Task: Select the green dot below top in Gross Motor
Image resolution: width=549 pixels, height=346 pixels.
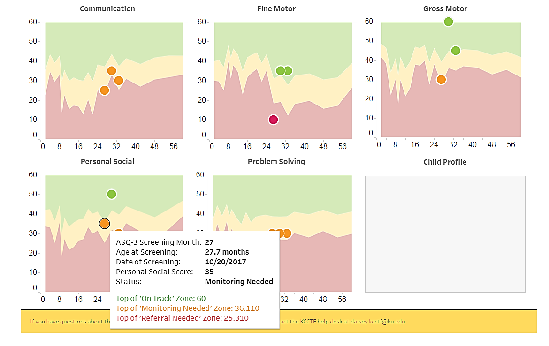Action: click(456, 51)
